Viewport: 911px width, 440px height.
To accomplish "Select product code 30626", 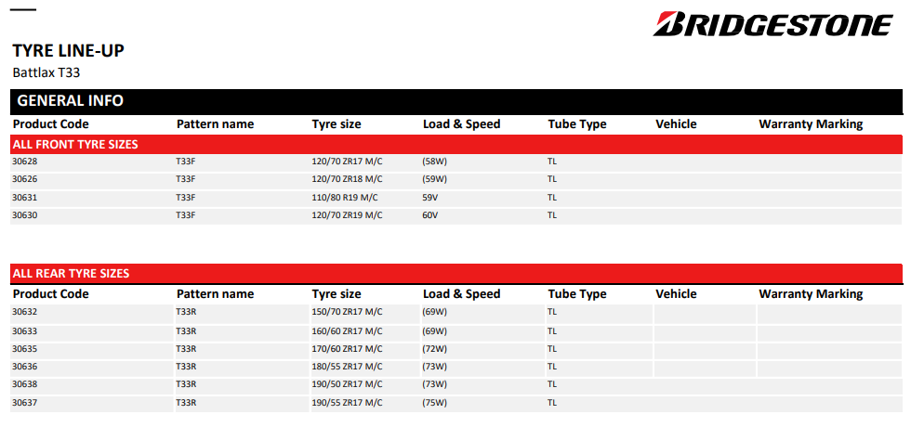I will [x=25, y=179].
